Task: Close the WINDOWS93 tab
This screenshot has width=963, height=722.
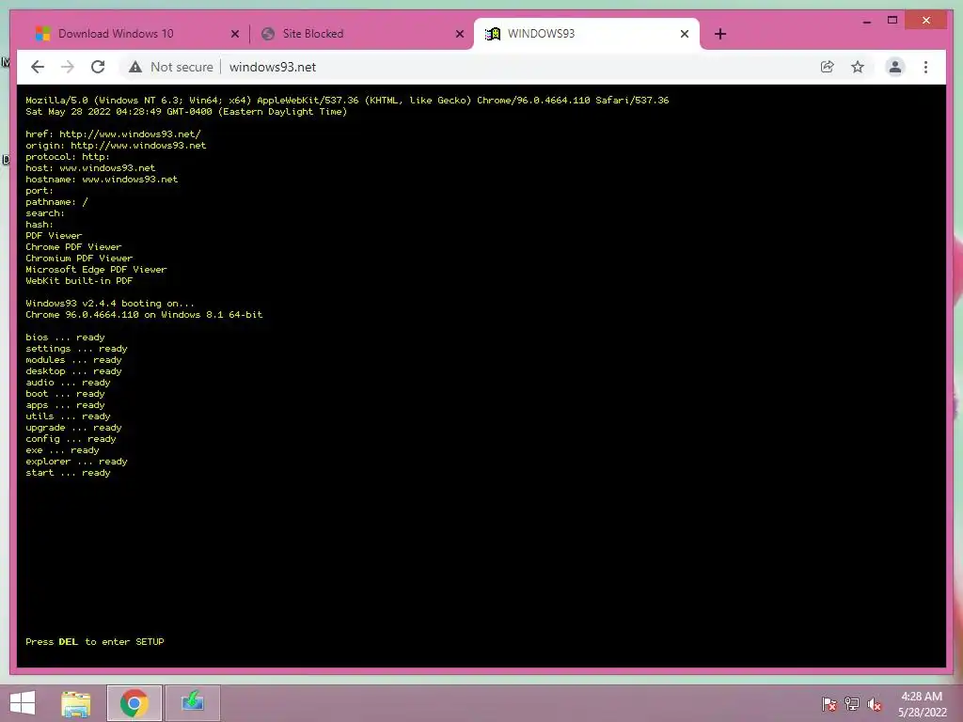Action: pyautogui.click(x=685, y=34)
